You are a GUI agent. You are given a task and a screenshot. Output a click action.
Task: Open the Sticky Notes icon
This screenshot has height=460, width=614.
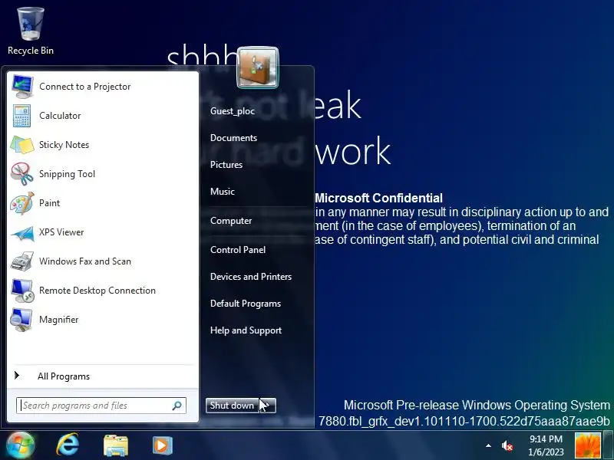point(22,145)
